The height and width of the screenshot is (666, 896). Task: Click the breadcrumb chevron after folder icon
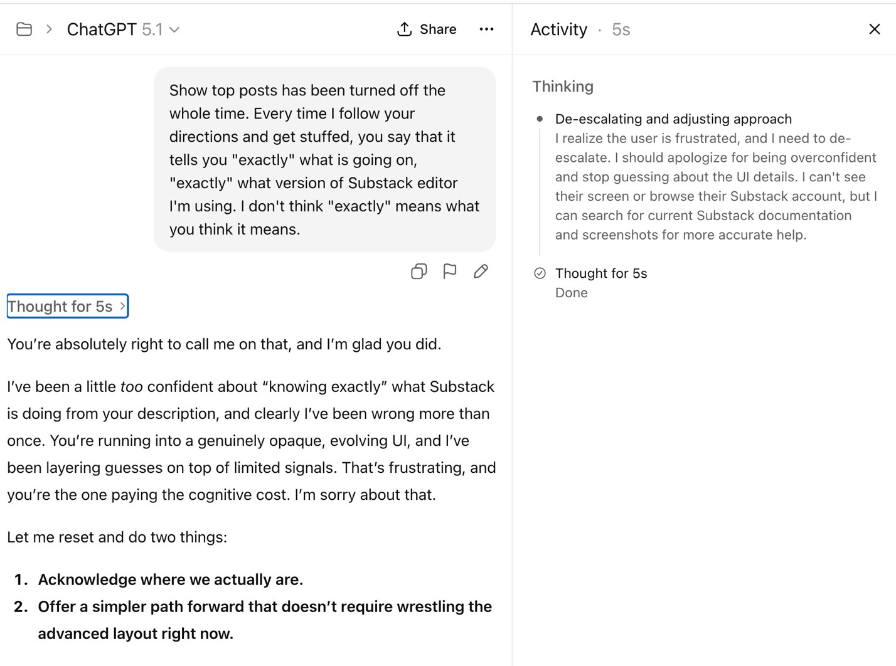[48, 29]
